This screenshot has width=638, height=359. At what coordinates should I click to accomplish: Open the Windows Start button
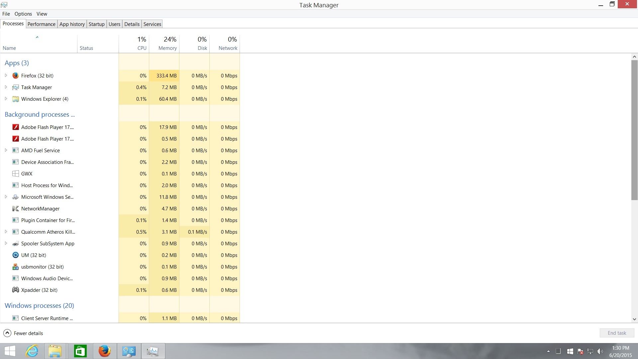click(x=10, y=351)
